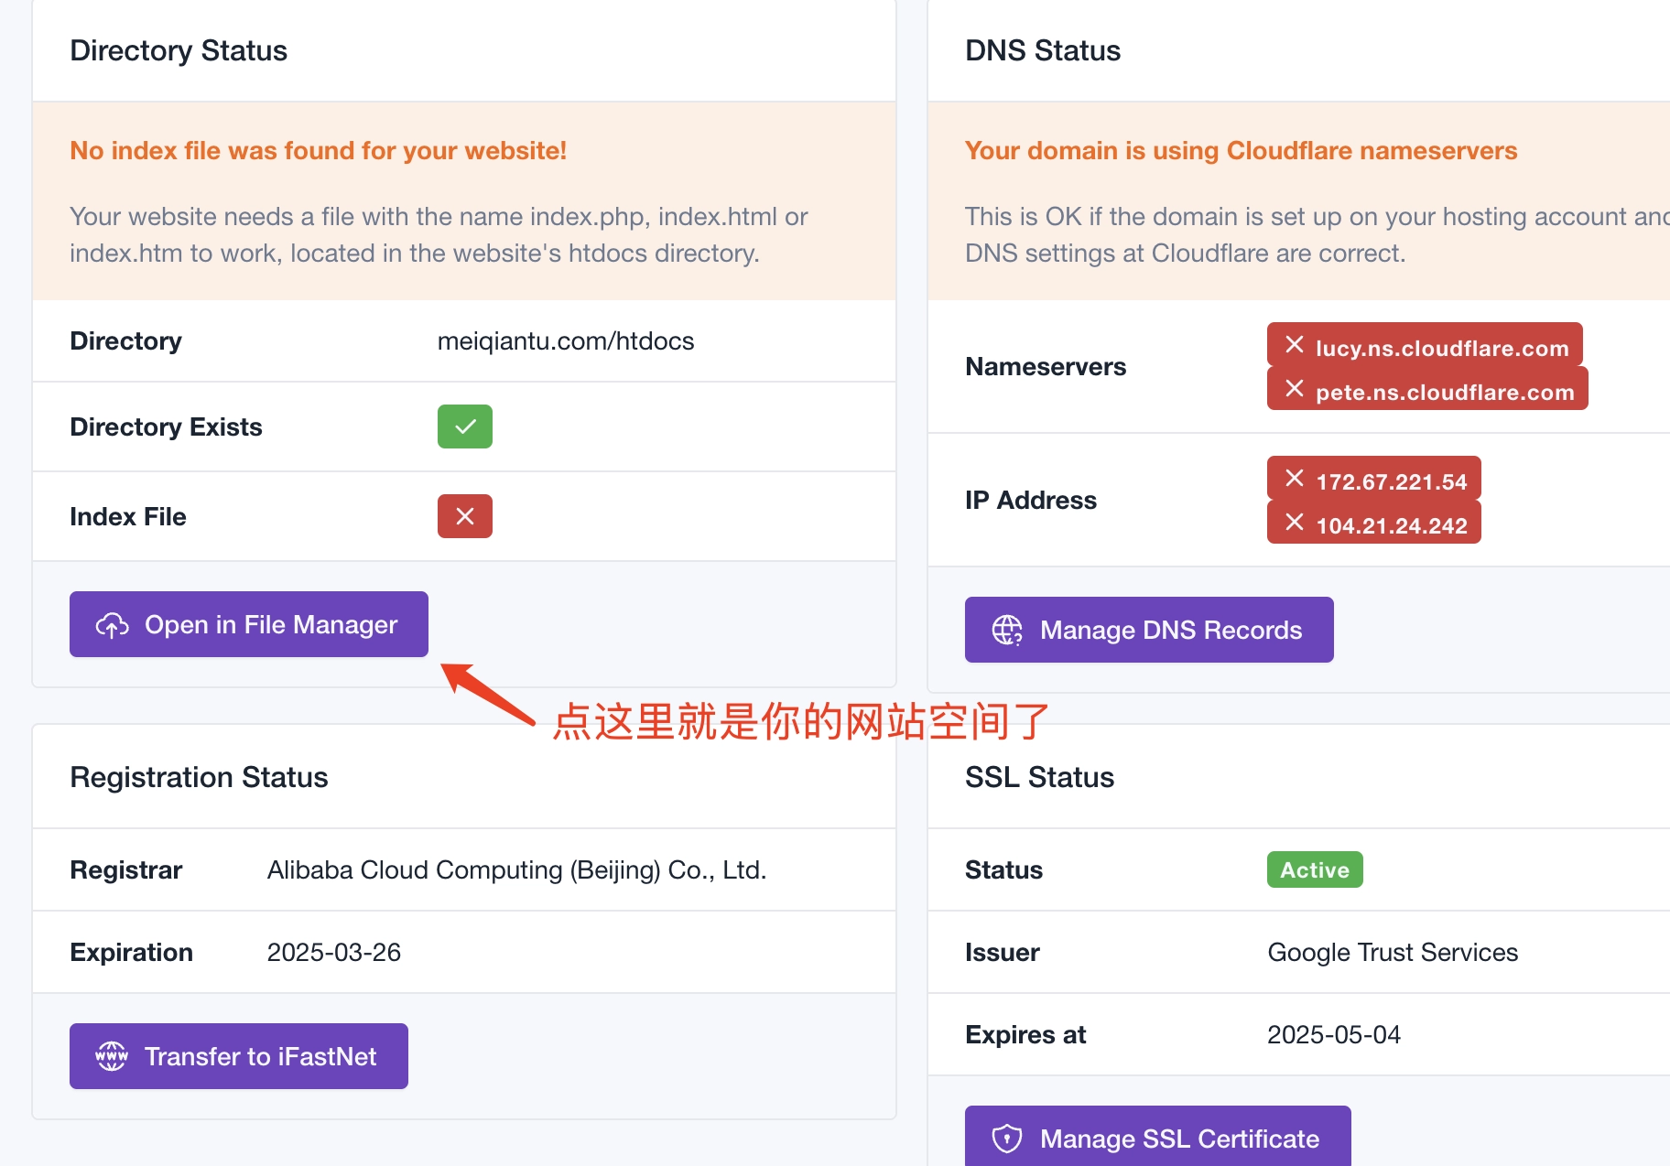Click the WWW globe icon on Transfer button
The height and width of the screenshot is (1166, 1670).
pyautogui.click(x=112, y=1056)
